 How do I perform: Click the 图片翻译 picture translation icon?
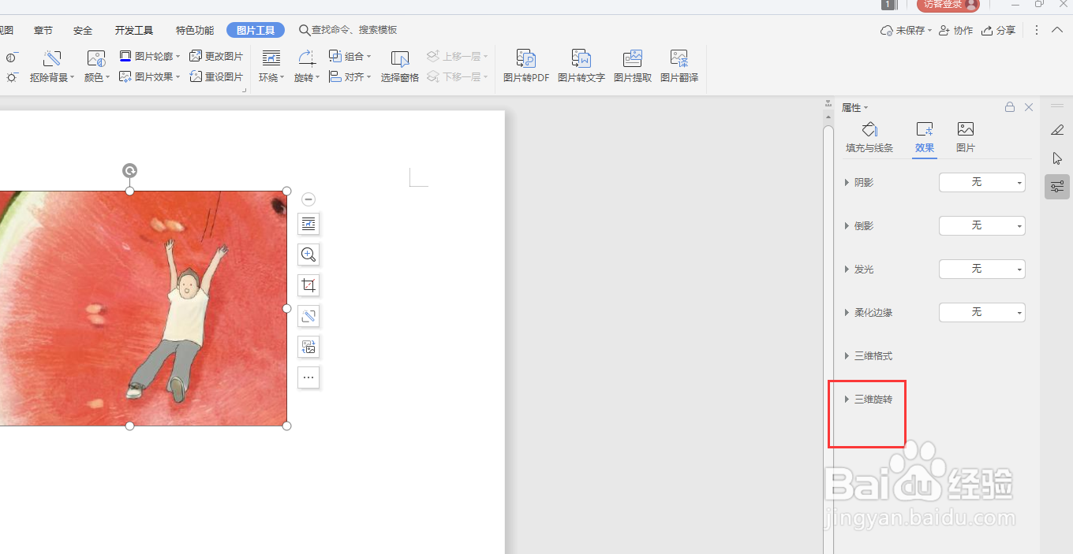[x=679, y=66]
